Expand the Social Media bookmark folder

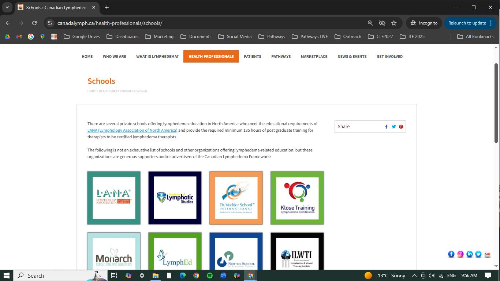(235, 37)
